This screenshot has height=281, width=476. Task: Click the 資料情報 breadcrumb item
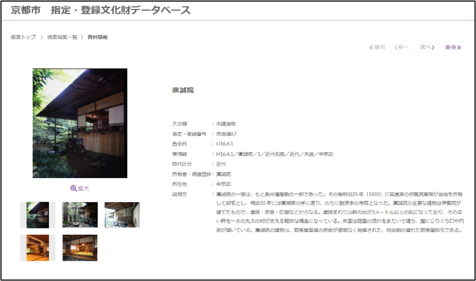[x=97, y=37]
